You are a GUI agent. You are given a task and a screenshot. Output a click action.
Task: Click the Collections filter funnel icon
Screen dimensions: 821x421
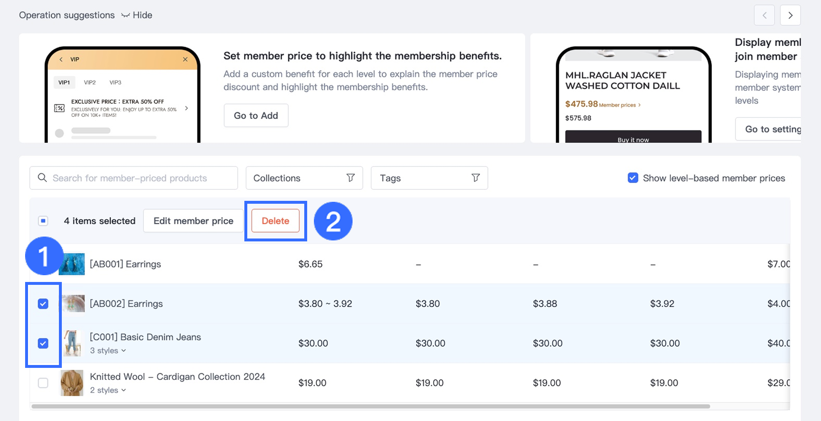pos(351,178)
